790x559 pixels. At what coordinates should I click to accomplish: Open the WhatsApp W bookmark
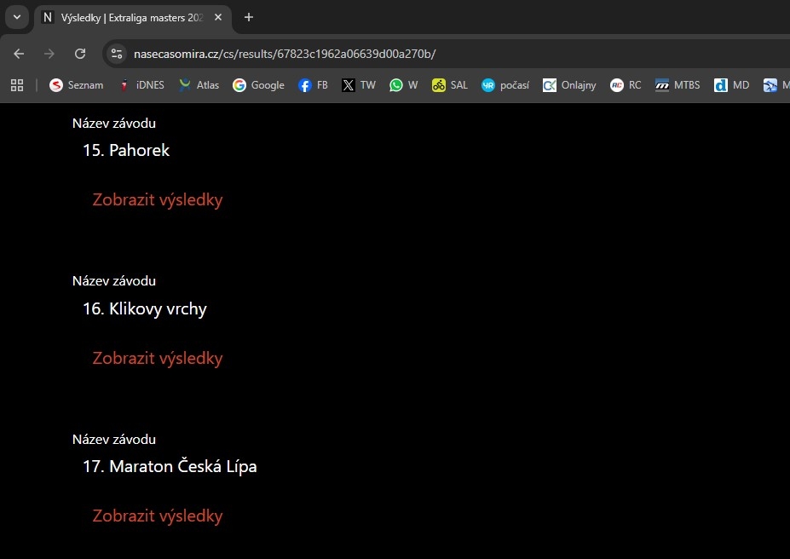(x=403, y=85)
